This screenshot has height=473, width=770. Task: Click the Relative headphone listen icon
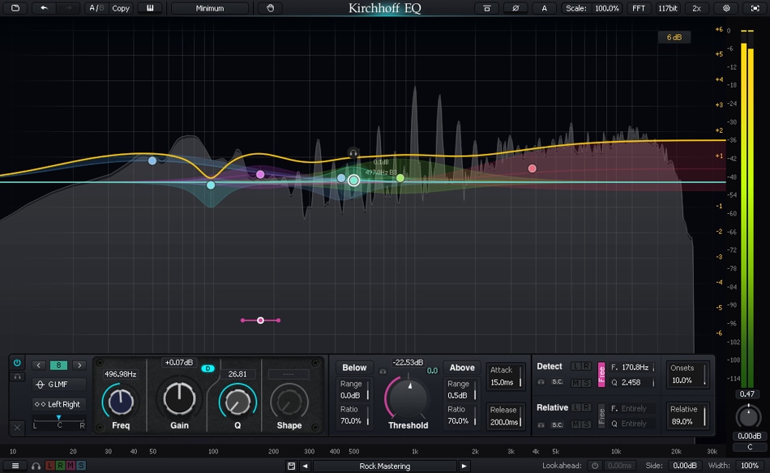(541, 425)
